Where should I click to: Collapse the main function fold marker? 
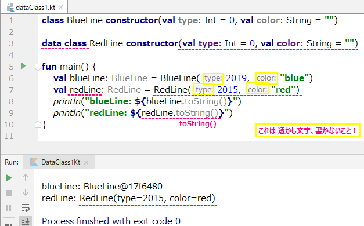pyautogui.click(x=38, y=67)
